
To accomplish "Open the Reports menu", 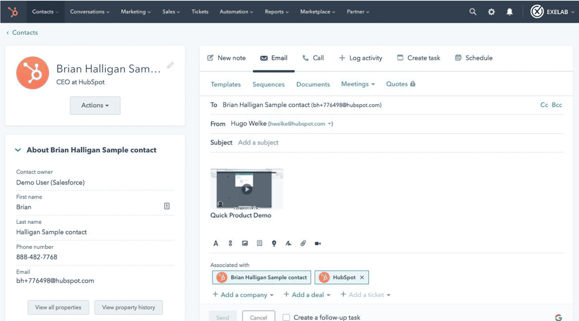I will (x=277, y=12).
